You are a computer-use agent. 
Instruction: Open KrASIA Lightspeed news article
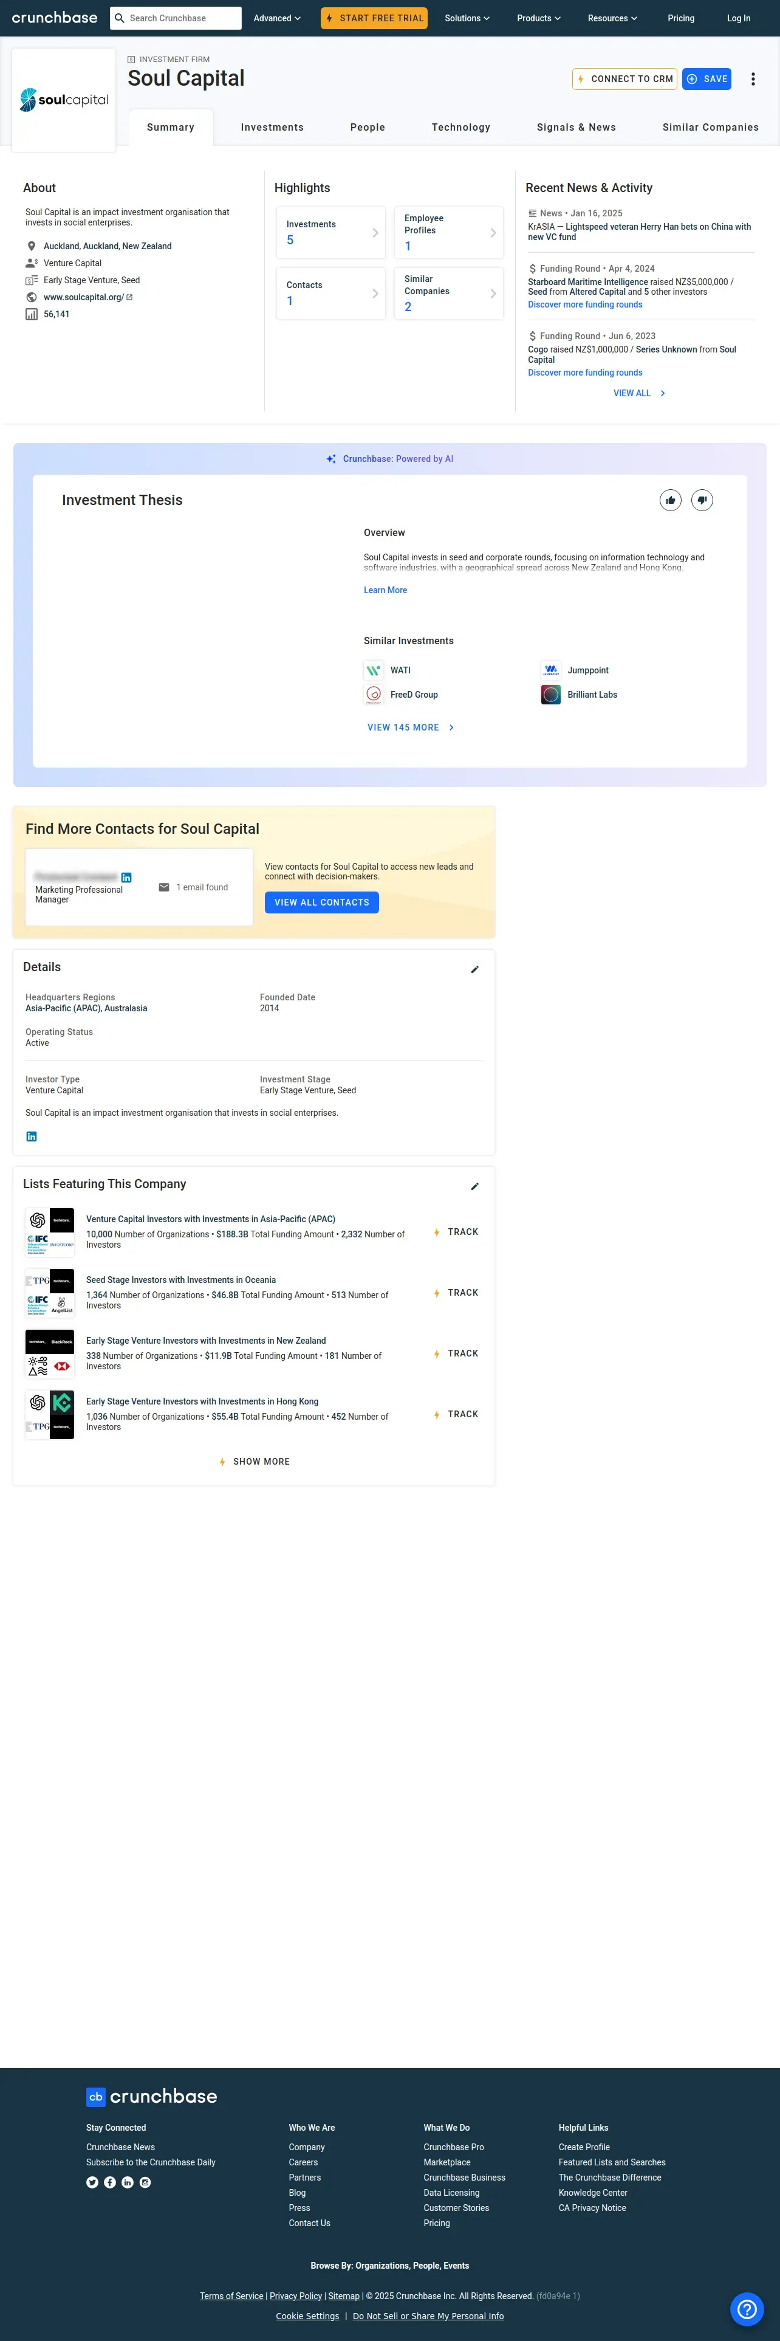coord(639,232)
